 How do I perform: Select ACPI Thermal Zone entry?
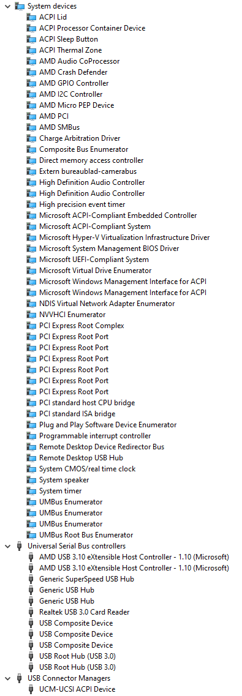point(70,50)
